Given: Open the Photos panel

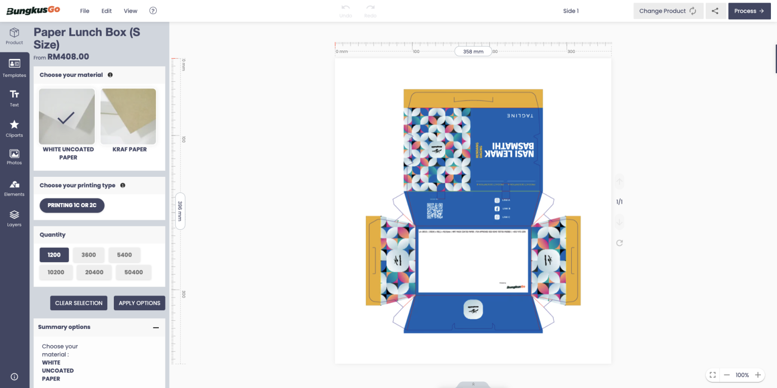Looking at the screenshot, I should (14, 157).
